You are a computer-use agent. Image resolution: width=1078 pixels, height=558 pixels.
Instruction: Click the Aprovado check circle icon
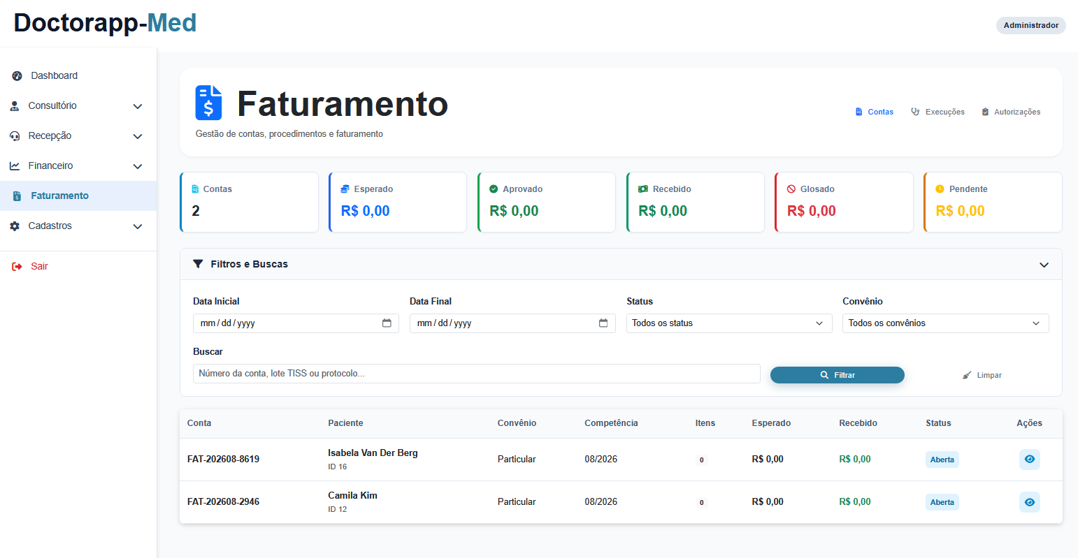[494, 189]
